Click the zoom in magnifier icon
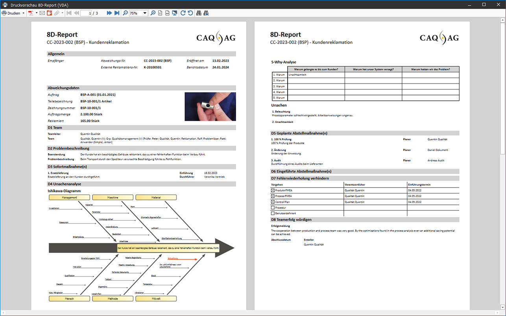This screenshot has height=316, width=506. point(153,13)
